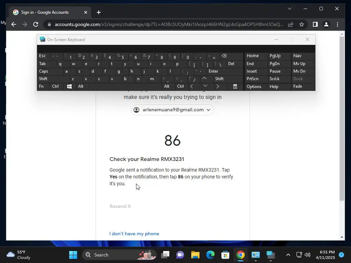Image resolution: width=351 pixels, height=263 pixels.
Task: Show hidden system tray icons
Action: [x=288, y=255]
